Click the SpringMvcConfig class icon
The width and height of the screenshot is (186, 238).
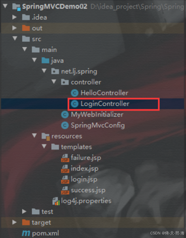(x=65, y=126)
